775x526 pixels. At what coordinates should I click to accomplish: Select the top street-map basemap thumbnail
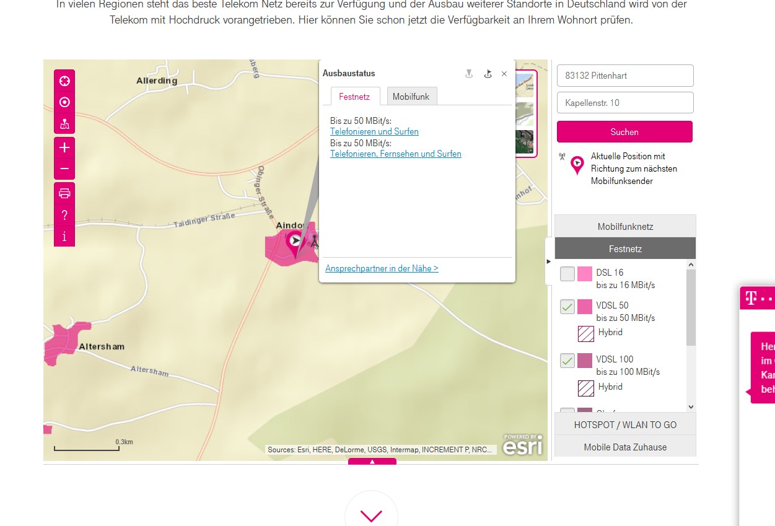525,86
